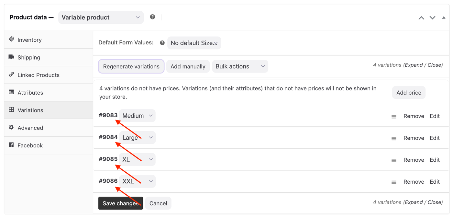Collapse the Product data panel
Screen dimensions: 453x218
click(444, 17)
